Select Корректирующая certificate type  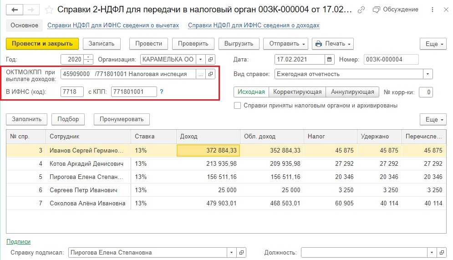point(297,92)
